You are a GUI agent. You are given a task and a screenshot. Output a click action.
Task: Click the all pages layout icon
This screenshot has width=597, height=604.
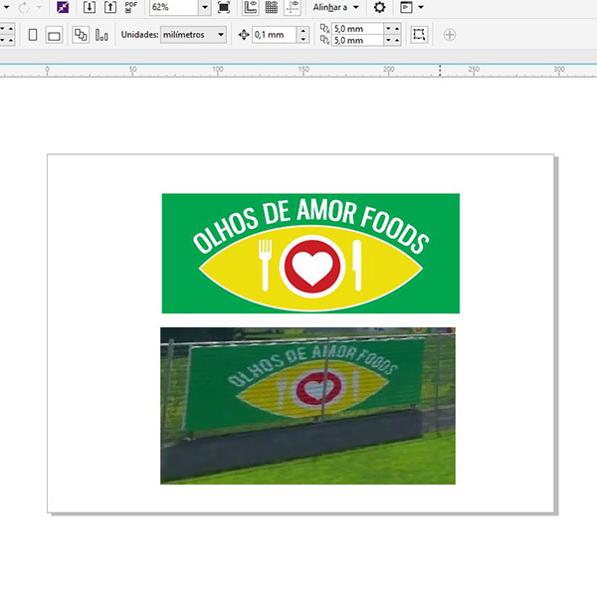pos(81,35)
